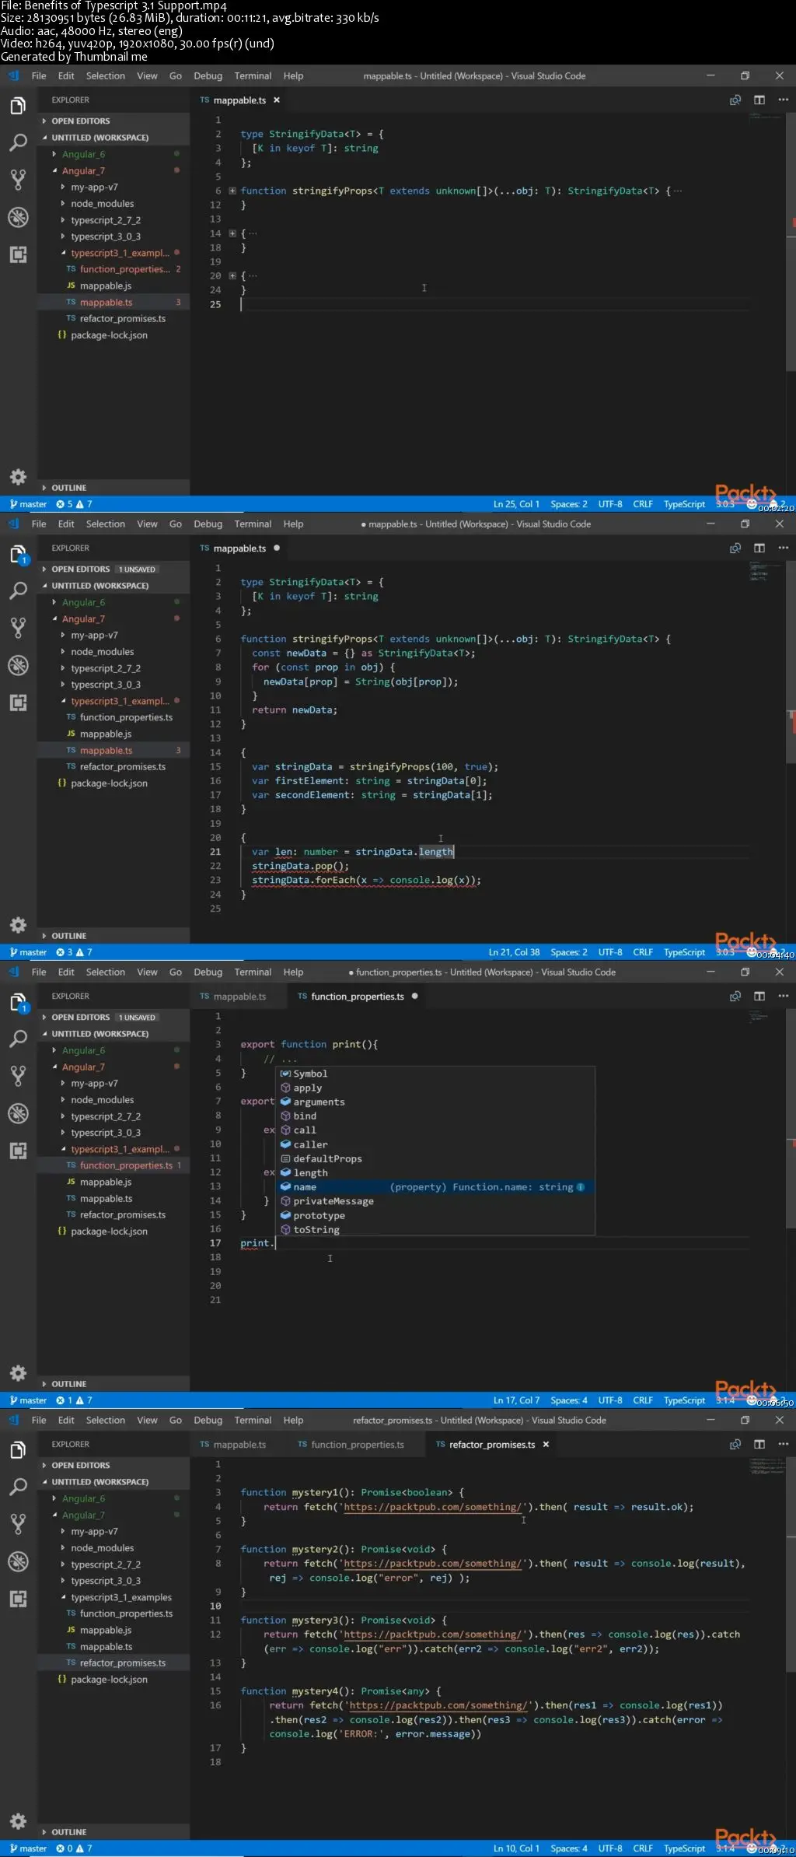Open Debug icon in function_properties.ts window
The width and height of the screenshot is (796, 1857).
[18, 1113]
